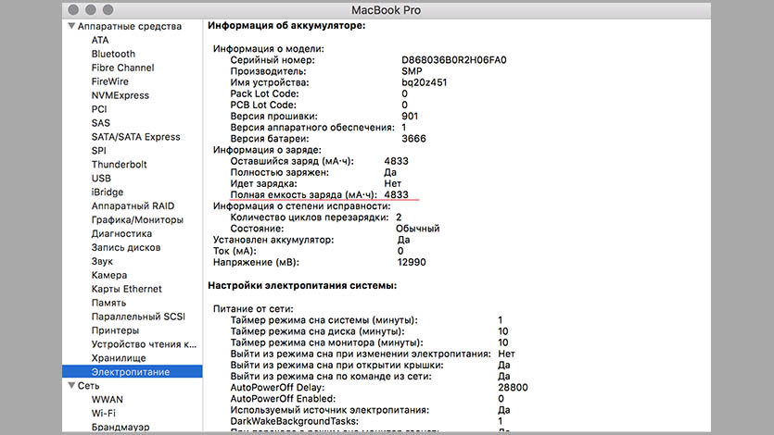Open Wi-Fi under Сеть

click(x=103, y=413)
